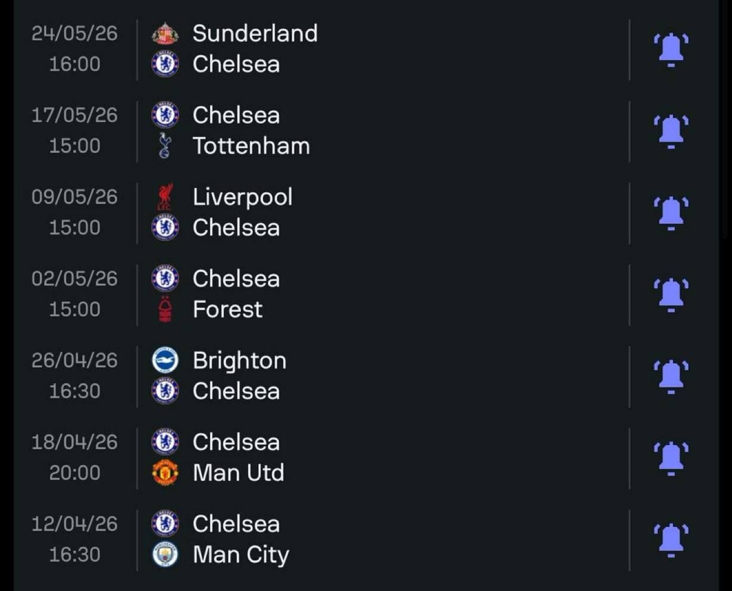Click the Brighton club crest
Screen dimensions: 732x591
click(165, 361)
